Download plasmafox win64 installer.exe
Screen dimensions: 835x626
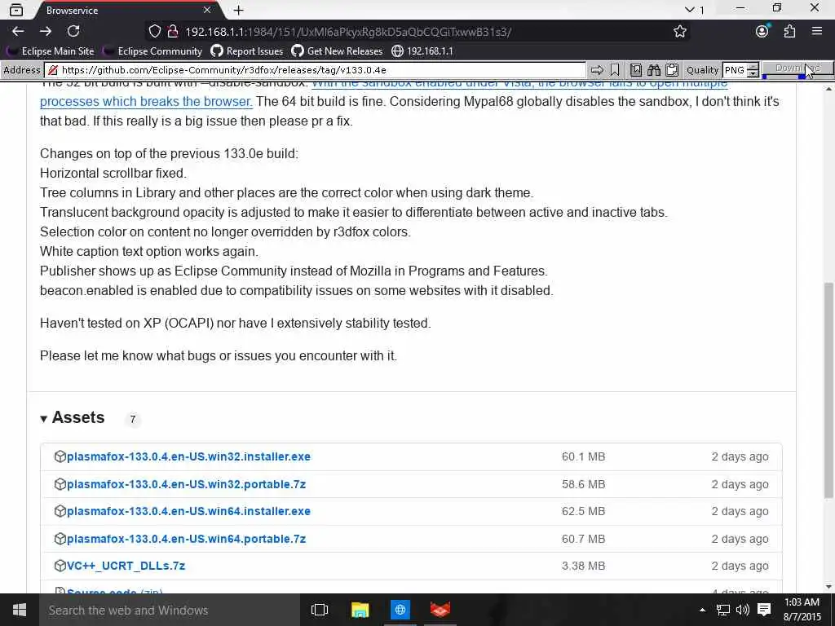click(188, 512)
